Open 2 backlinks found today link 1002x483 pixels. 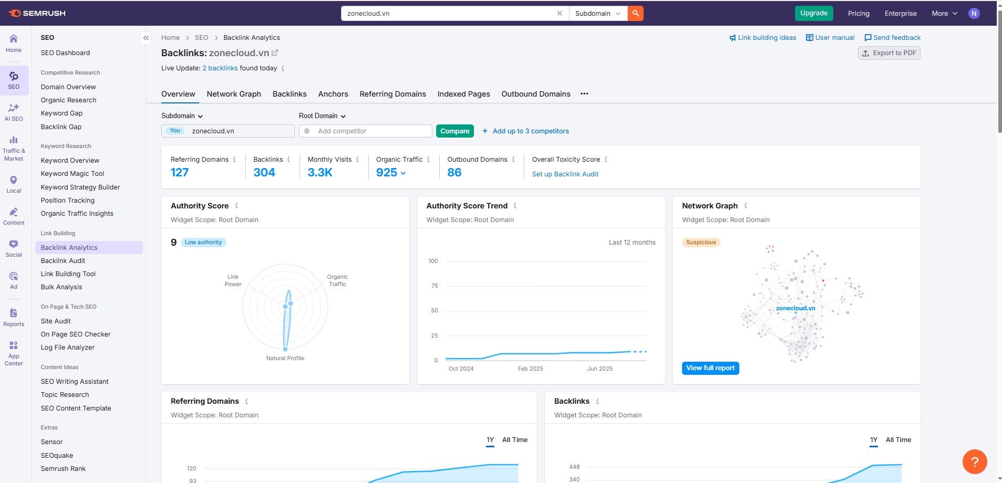pyautogui.click(x=220, y=68)
